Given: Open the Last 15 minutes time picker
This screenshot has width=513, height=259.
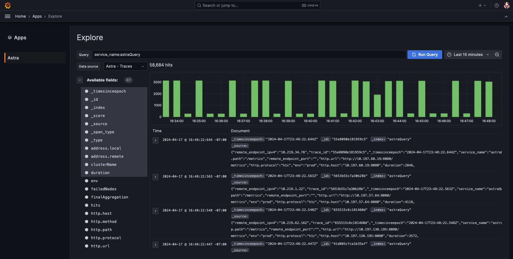Looking at the screenshot, I should tap(468, 55).
